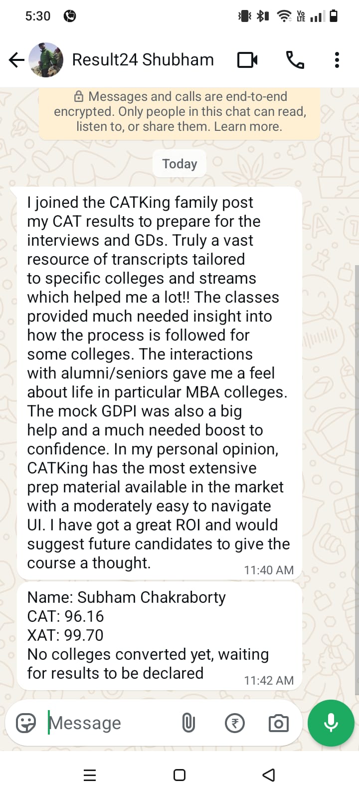Start a voice call with Shubham
Viewport: 359px width, 799px height.
[x=295, y=60]
